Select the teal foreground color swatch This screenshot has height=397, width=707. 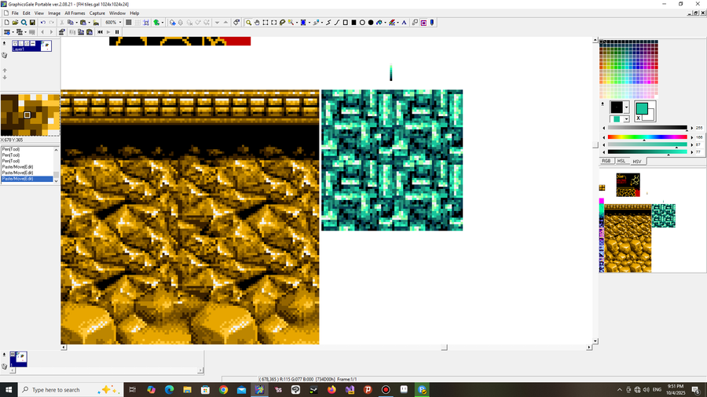coord(642,108)
